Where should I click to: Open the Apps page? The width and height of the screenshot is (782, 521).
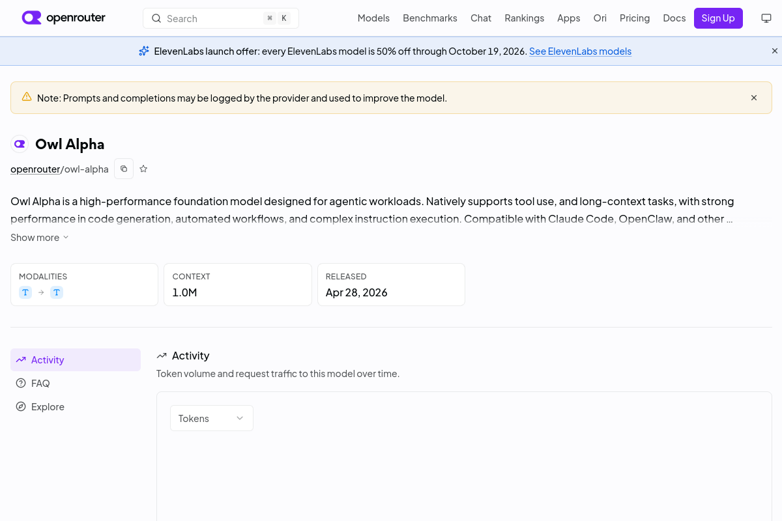569,18
